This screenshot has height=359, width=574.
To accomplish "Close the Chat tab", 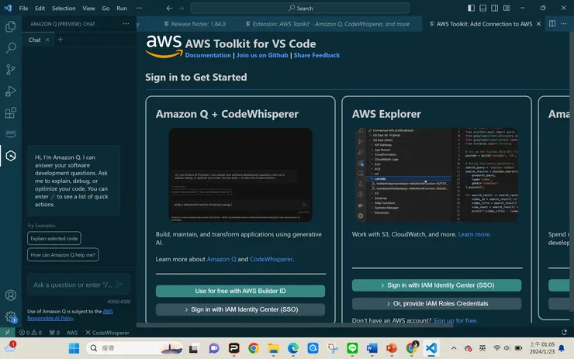I will tap(47, 40).
